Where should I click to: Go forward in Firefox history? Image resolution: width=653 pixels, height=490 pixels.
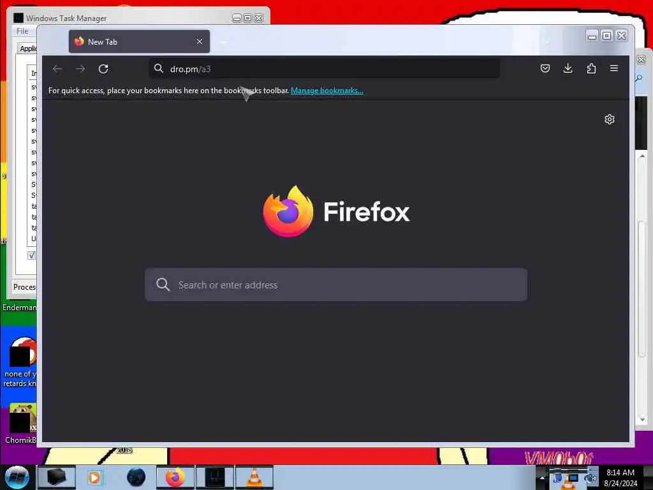tap(80, 69)
